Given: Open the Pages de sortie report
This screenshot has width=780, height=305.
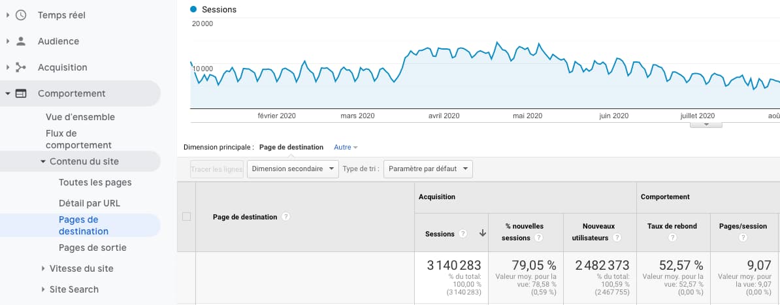Looking at the screenshot, I should 92,248.
